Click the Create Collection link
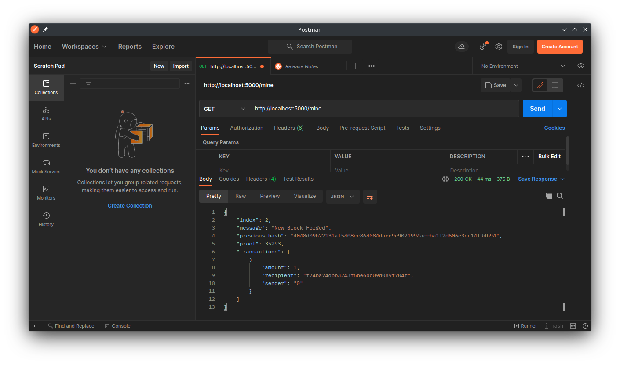Viewport: 620px width, 365px height. (x=129, y=205)
